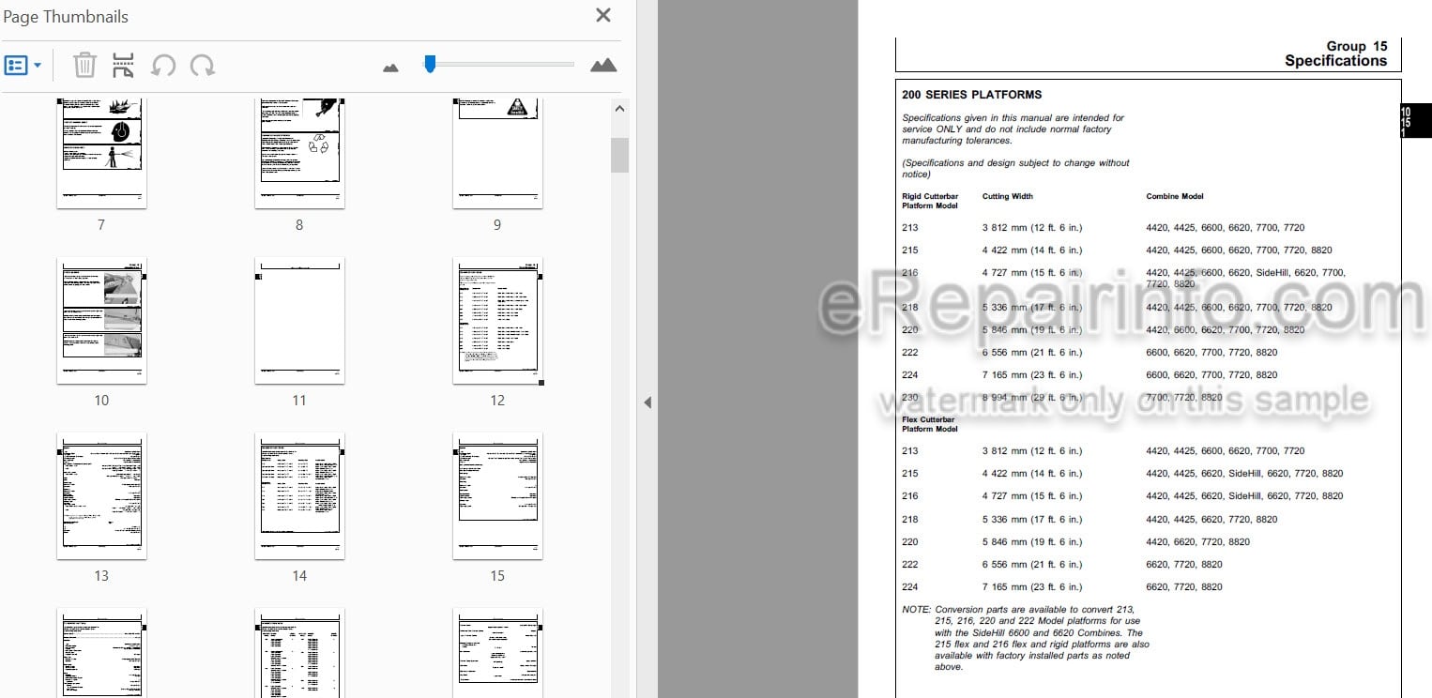Close the Page Thumbnails panel

click(603, 15)
